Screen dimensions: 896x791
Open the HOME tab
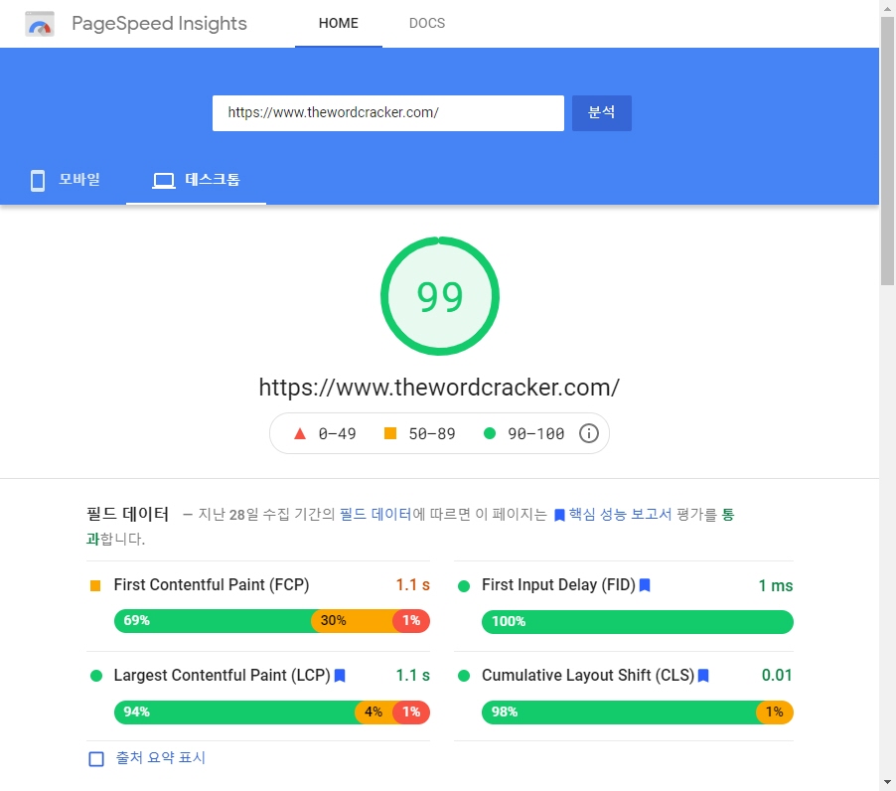(339, 24)
